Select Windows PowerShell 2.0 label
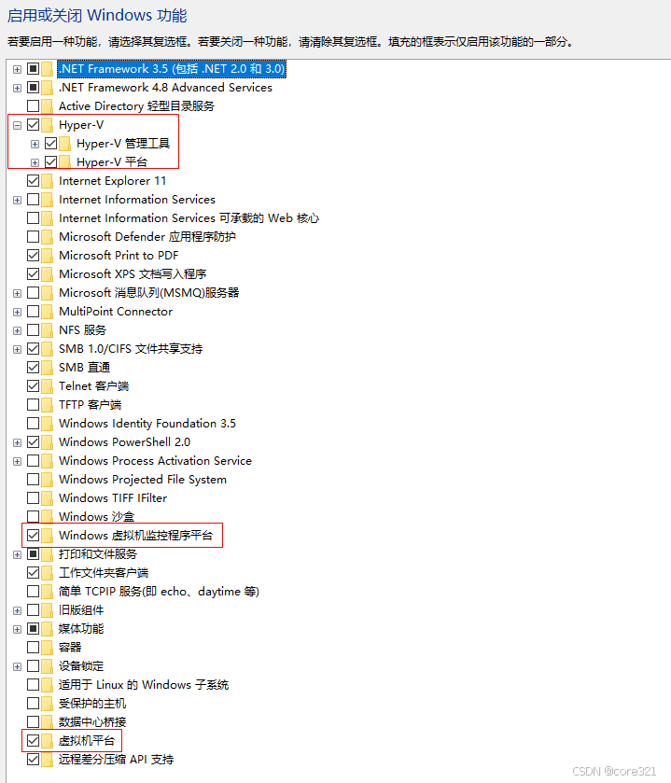Viewport: 671px width, 783px height. 124,442
